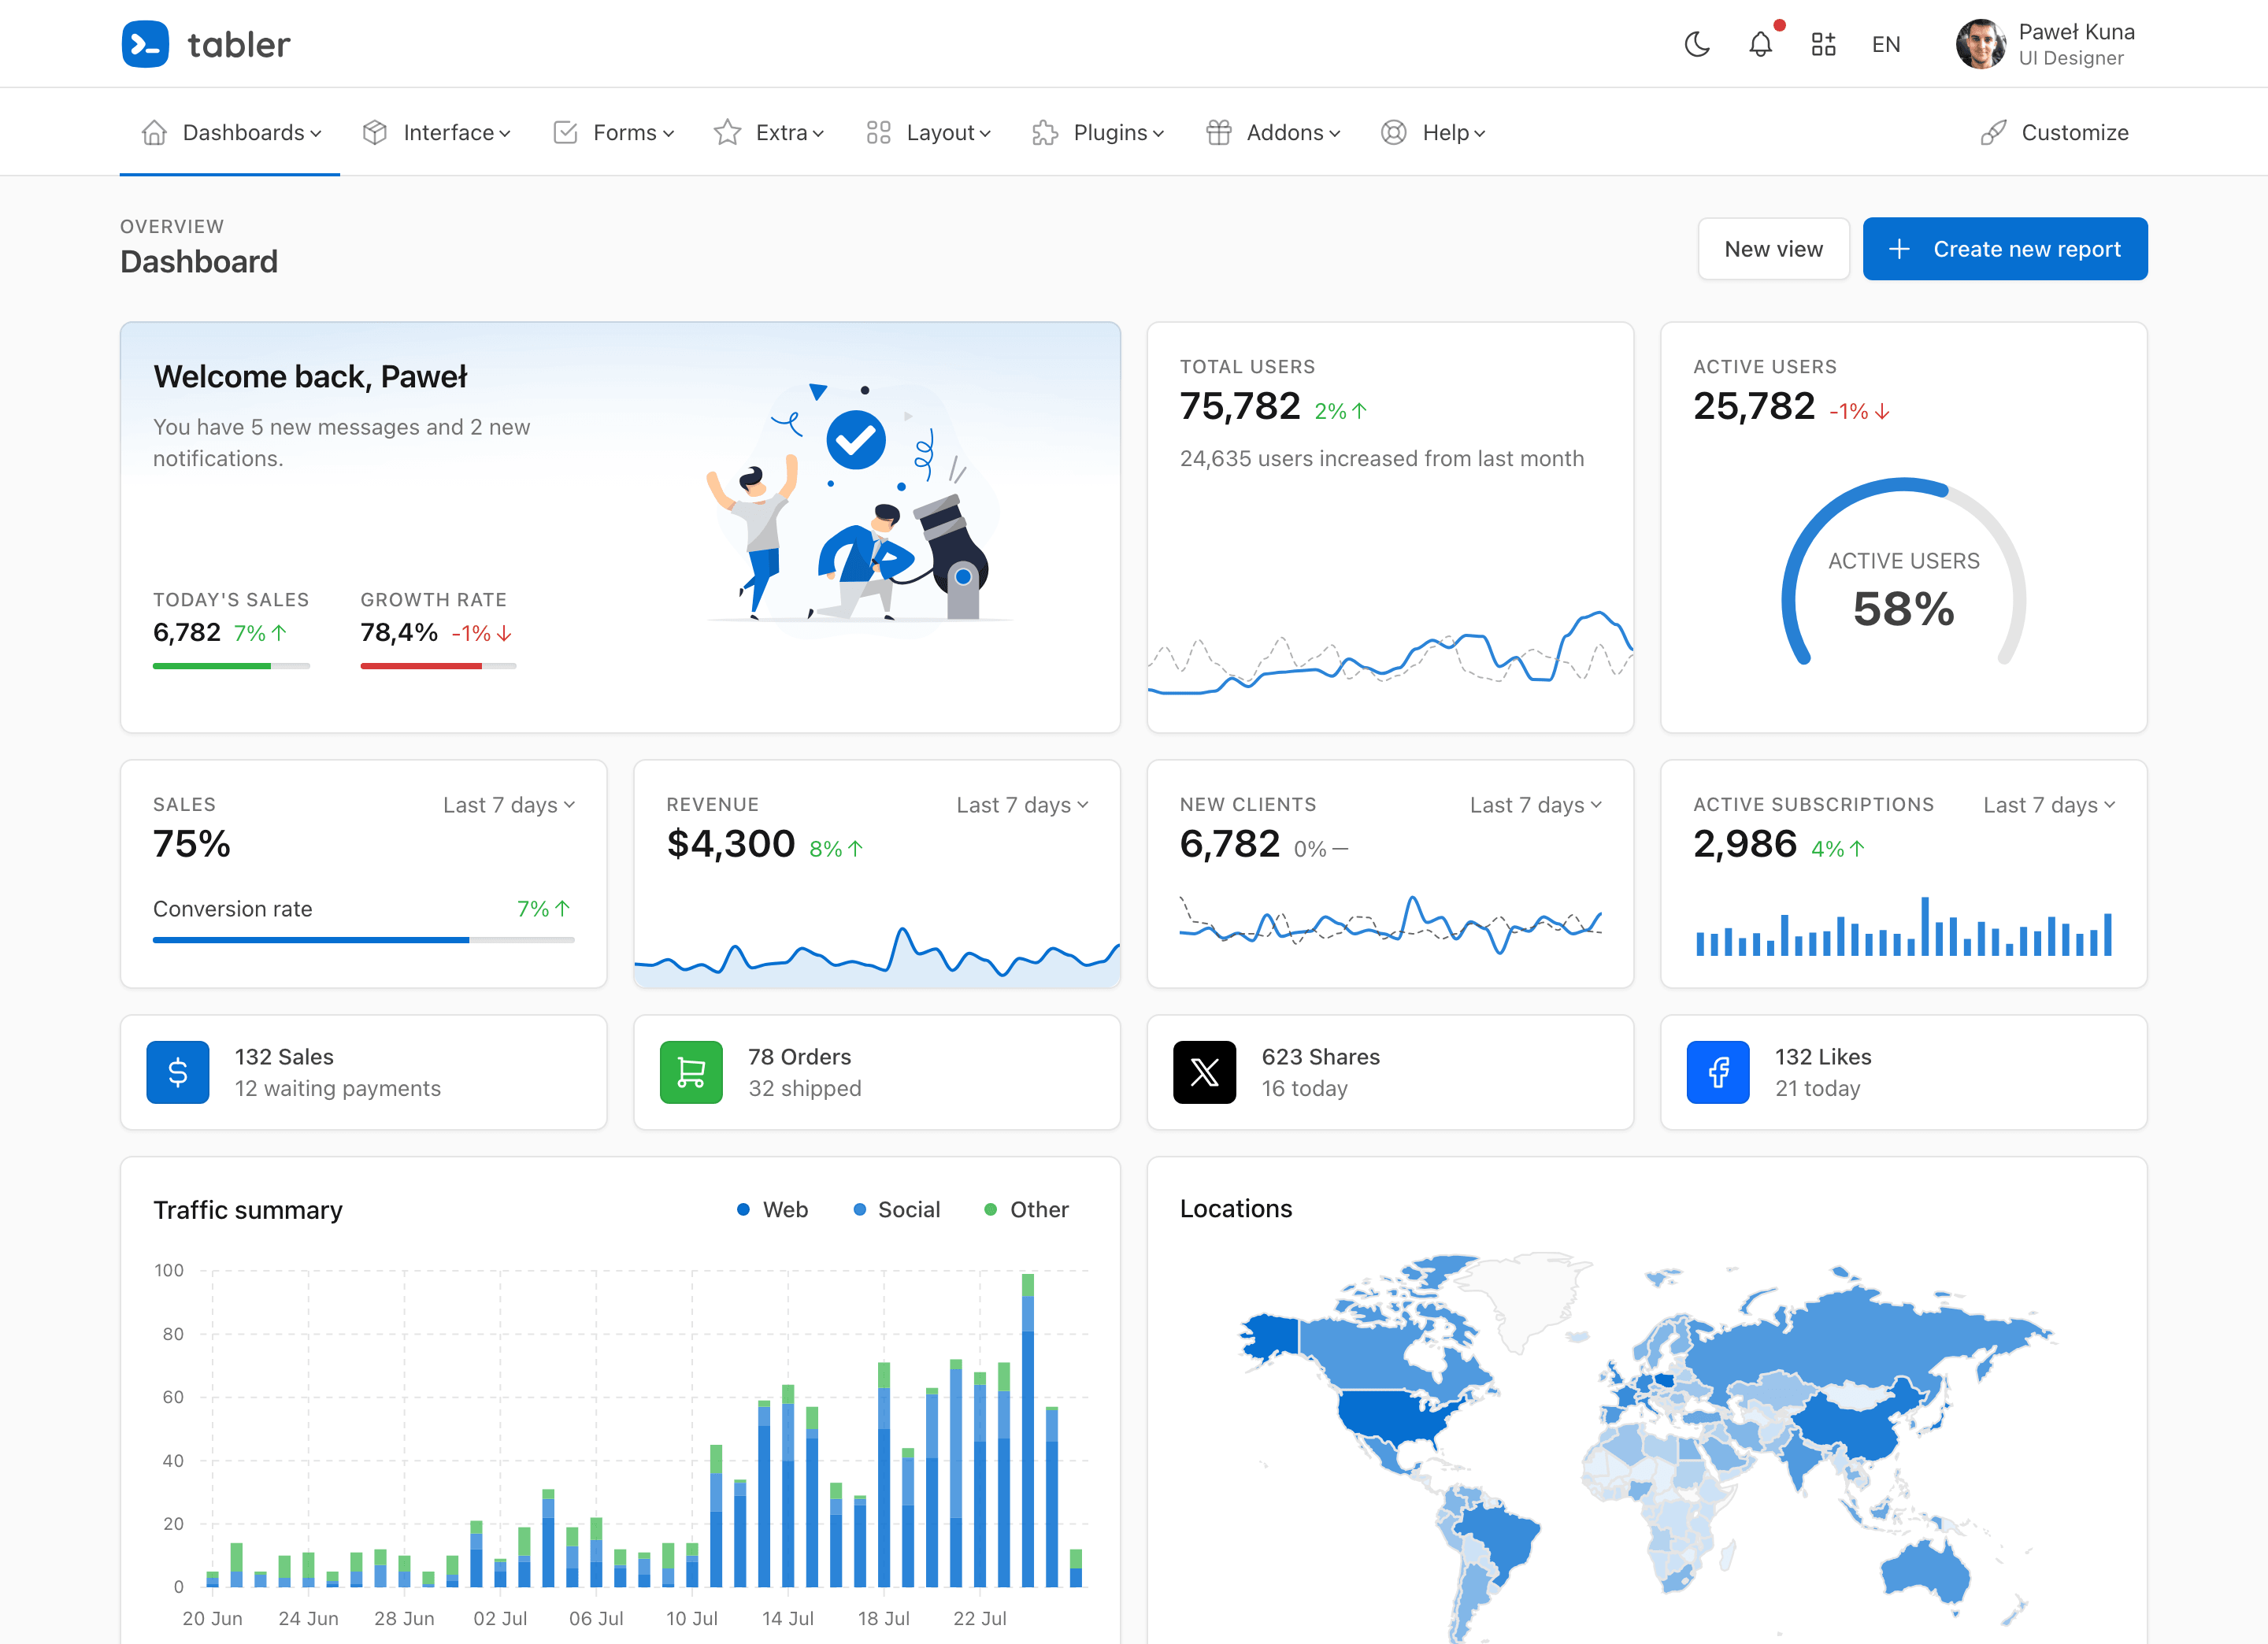
Task: Click the tabler logo icon
Action: coord(145,44)
